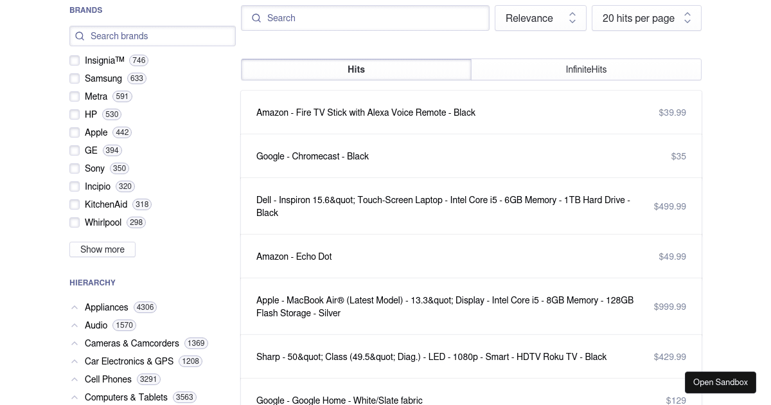Click the Audio hierarchy label
Viewport: 771px width, 405px height.
[96, 325]
